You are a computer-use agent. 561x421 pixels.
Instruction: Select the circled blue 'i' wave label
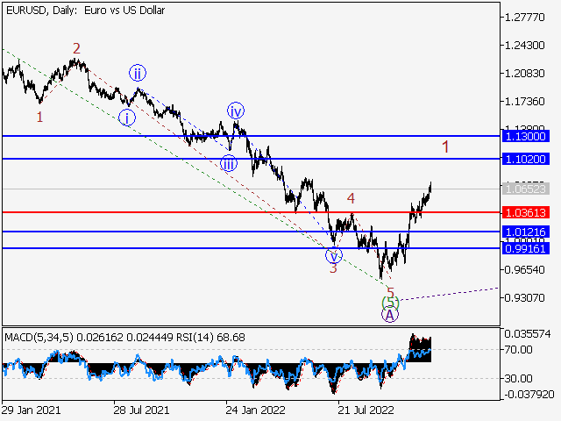127,118
